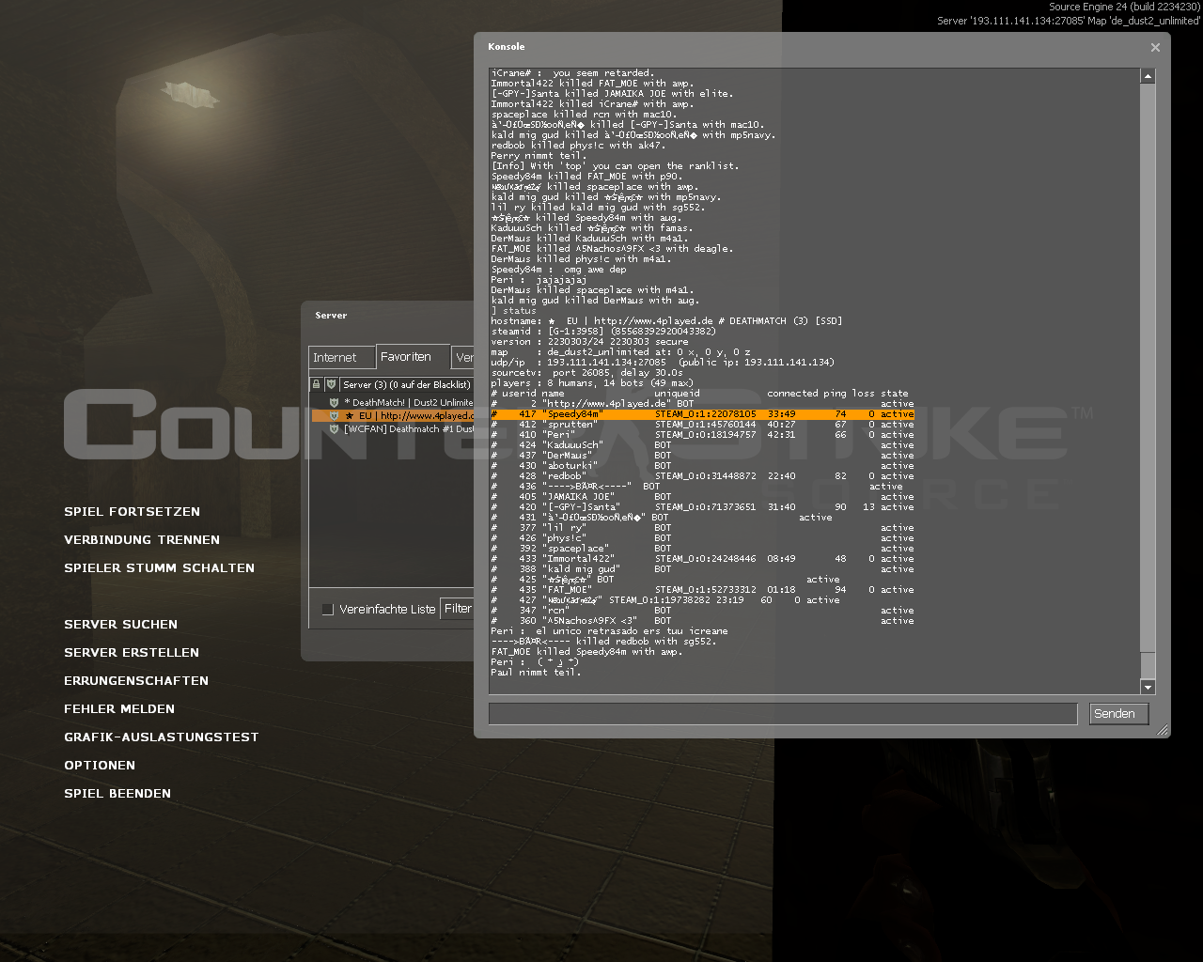Select the '[WCFAN] Deathmatch #1' server row

coord(392,428)
